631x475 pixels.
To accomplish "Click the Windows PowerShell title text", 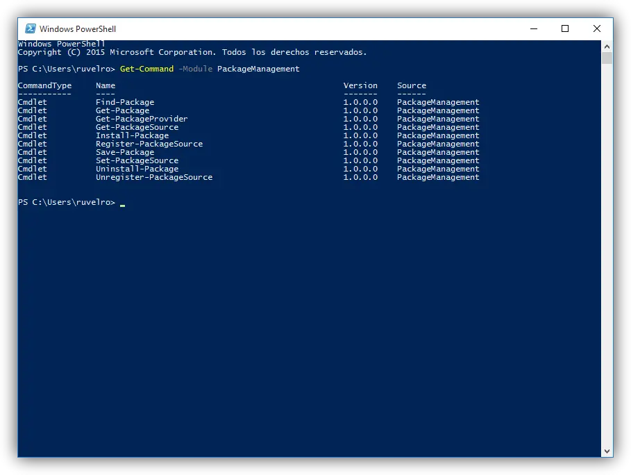I will click(x=78, y=29).
